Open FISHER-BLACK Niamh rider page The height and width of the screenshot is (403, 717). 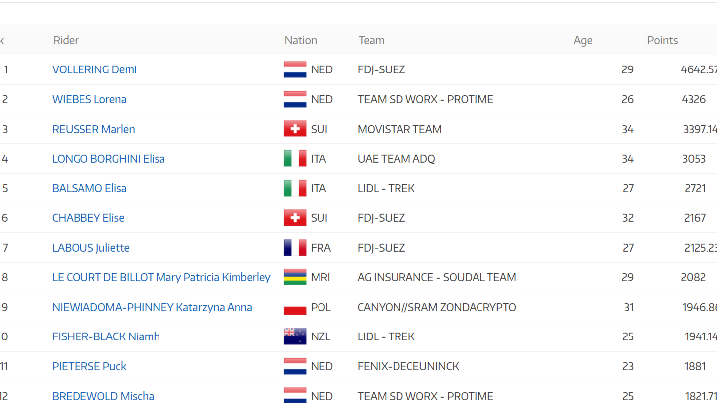pos(106,336)
